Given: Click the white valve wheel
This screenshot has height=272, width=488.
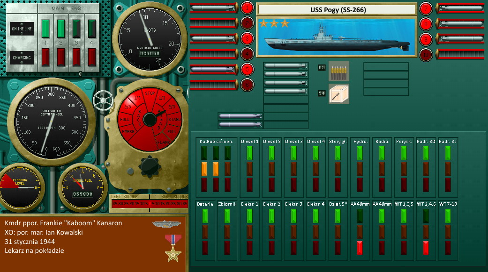Looking at the screenshot, I should coord(103,100).
